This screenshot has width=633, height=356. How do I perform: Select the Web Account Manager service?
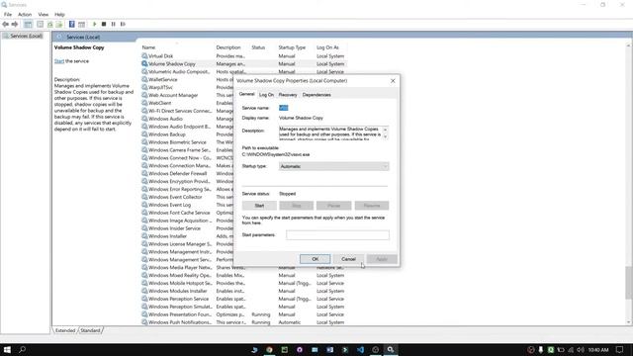pyautogui.click(x=173, y=95)
